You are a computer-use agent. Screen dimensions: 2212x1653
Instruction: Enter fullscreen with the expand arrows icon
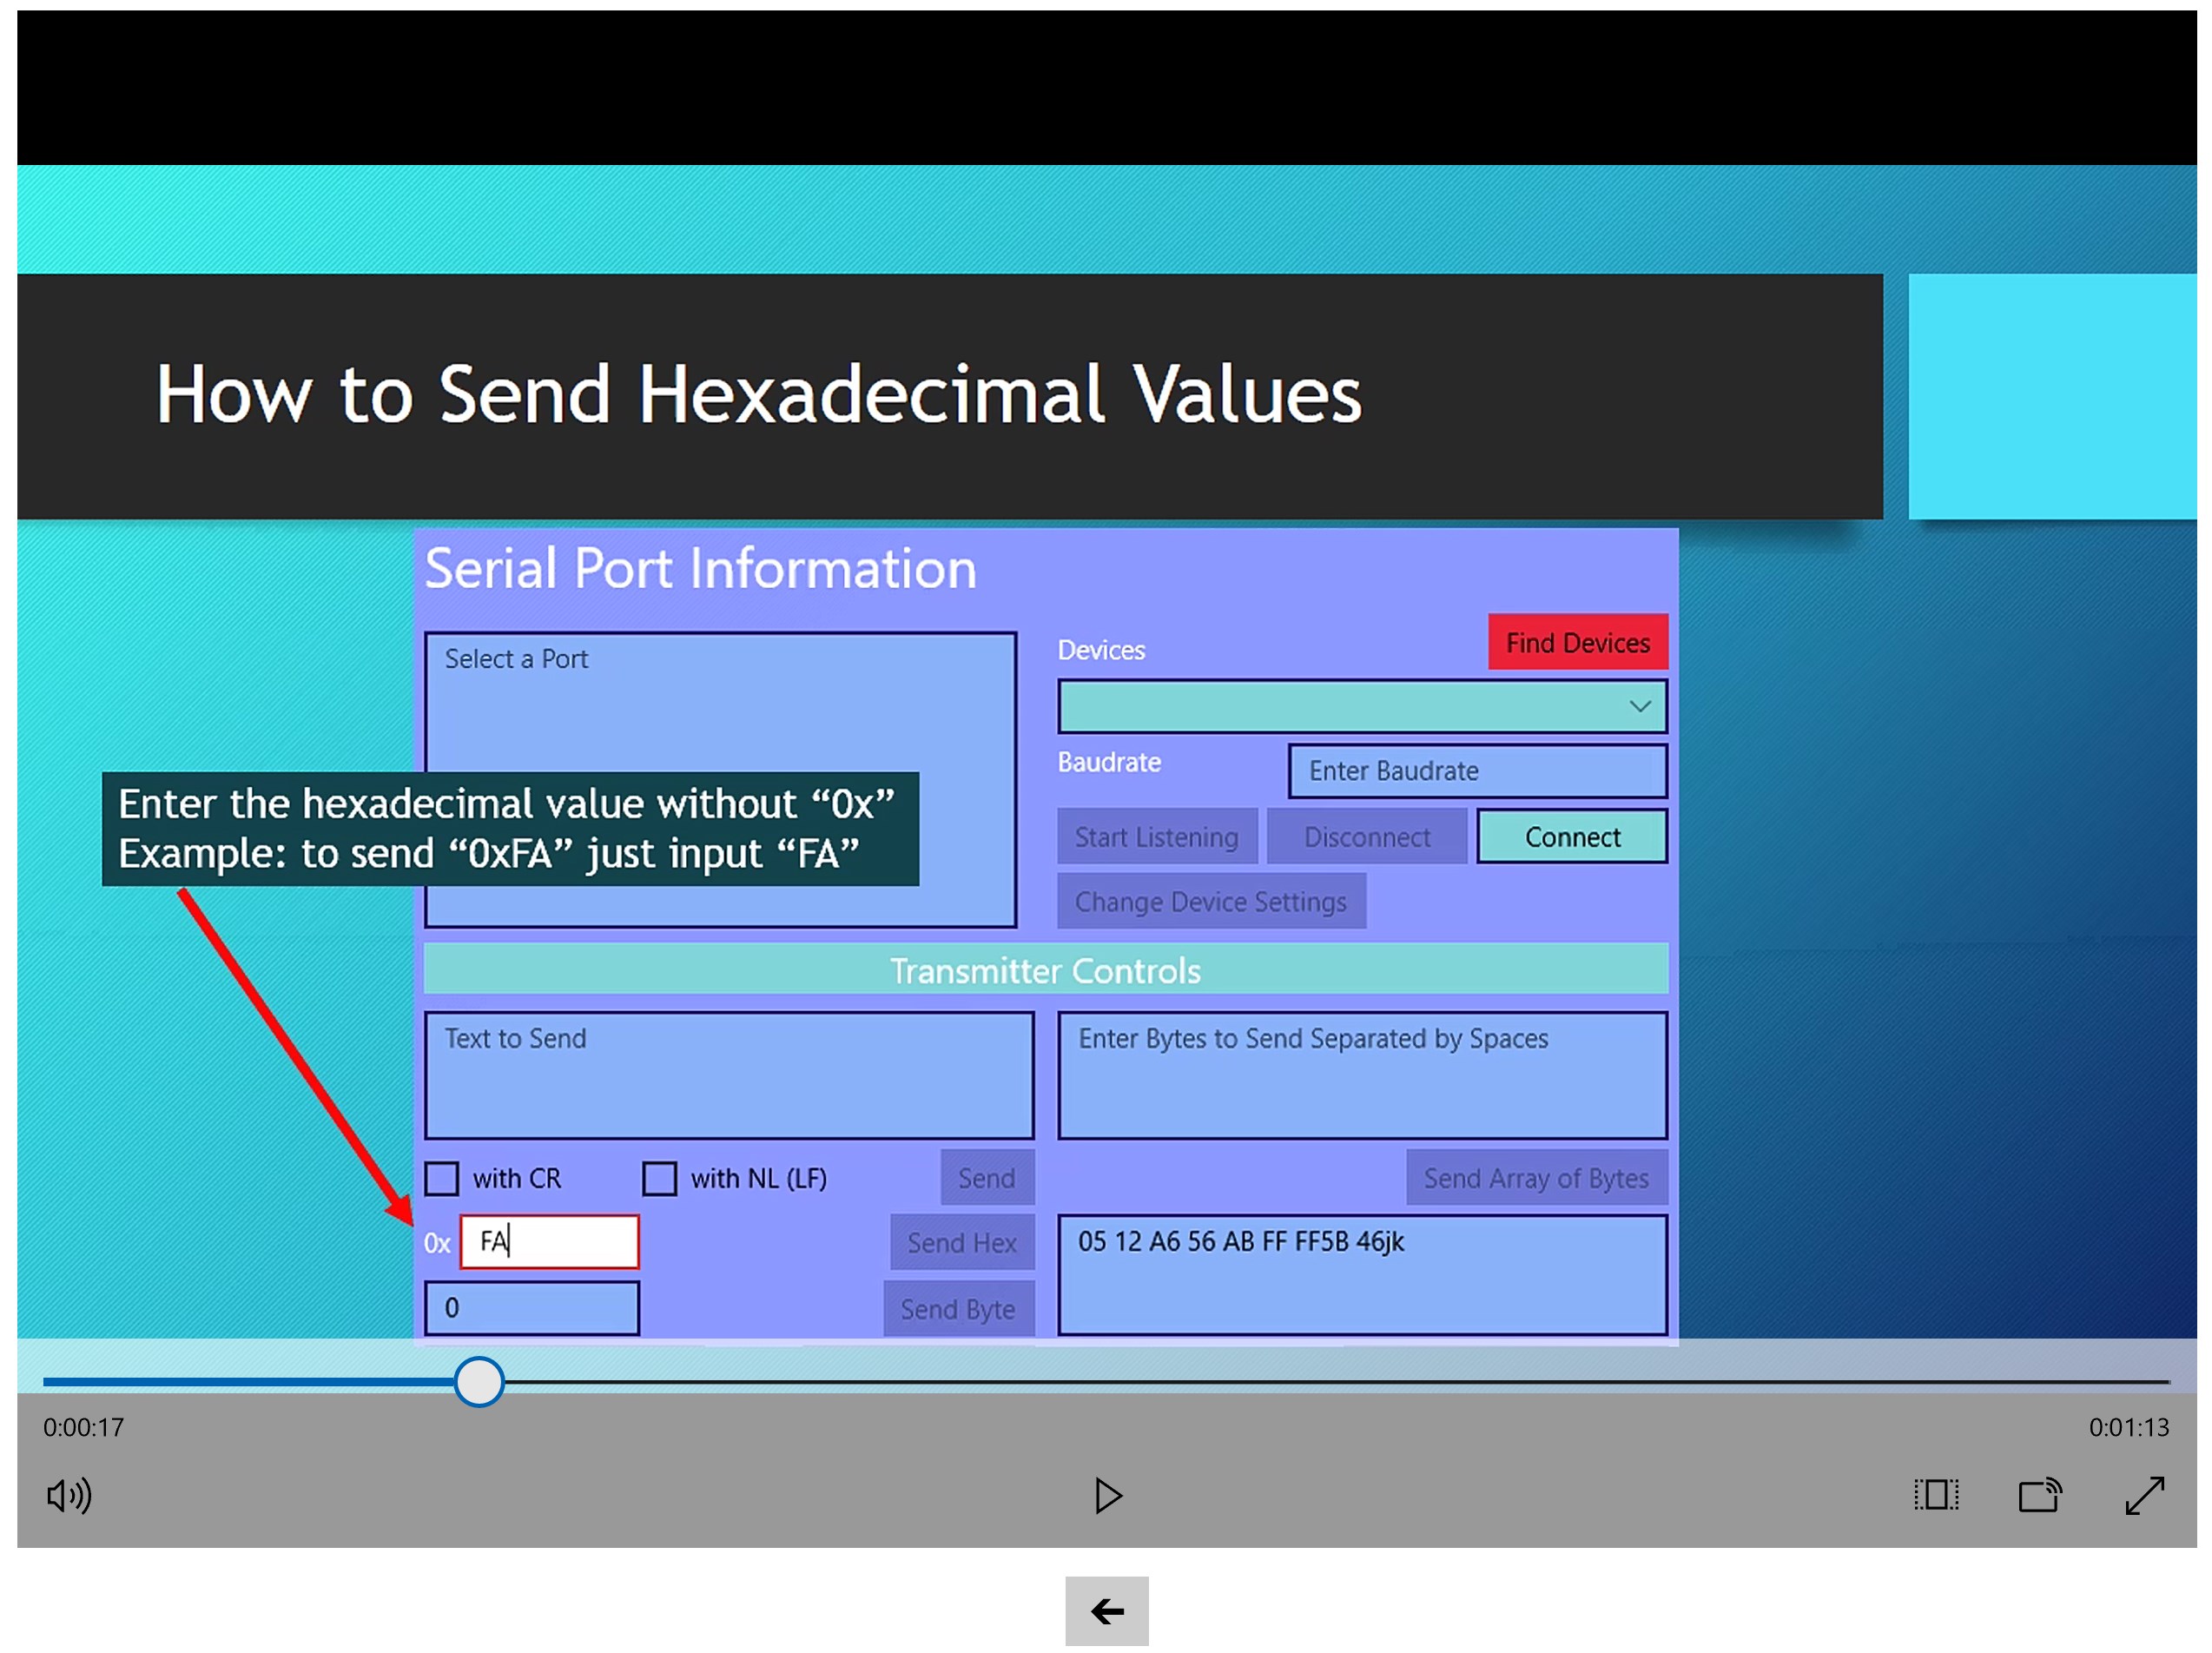(2144, 1495)
